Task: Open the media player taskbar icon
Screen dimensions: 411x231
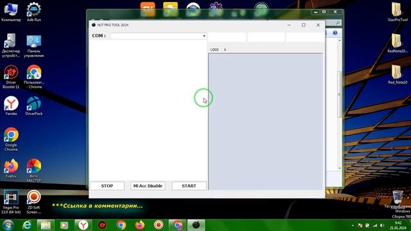Action: [64, 225]
